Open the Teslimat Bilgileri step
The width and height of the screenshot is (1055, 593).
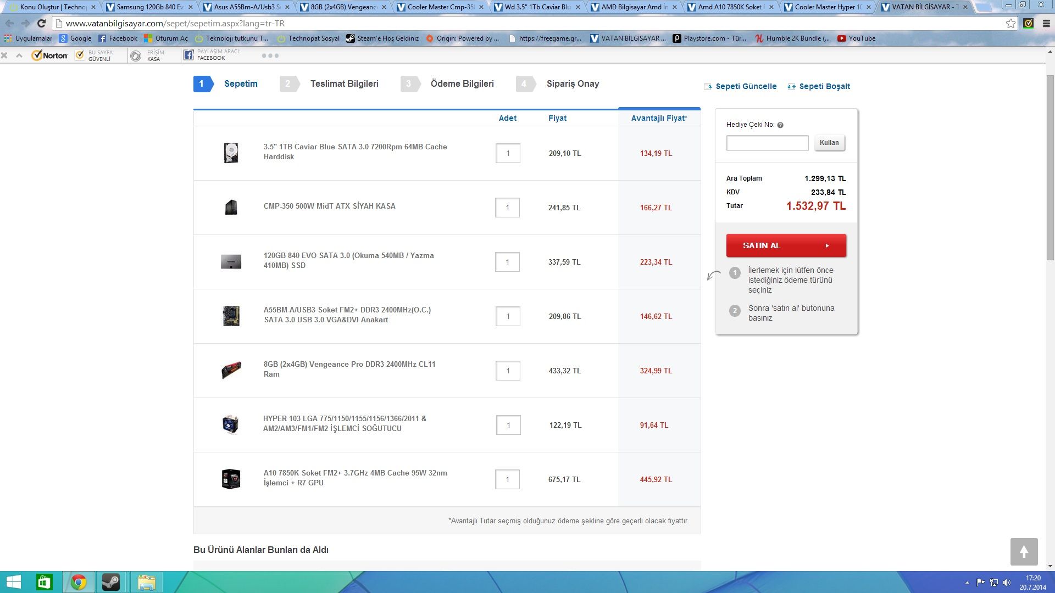pos(344,83)
